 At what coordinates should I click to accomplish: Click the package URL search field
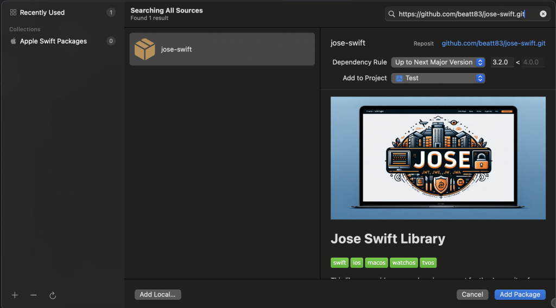coord(467,14)
